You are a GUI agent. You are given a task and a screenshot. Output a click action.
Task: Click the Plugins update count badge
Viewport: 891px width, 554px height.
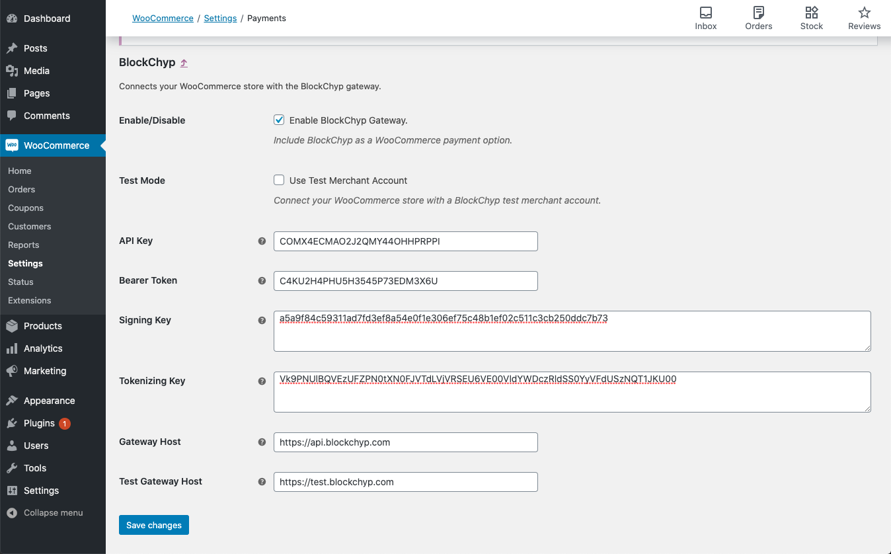tap(65, 424)
